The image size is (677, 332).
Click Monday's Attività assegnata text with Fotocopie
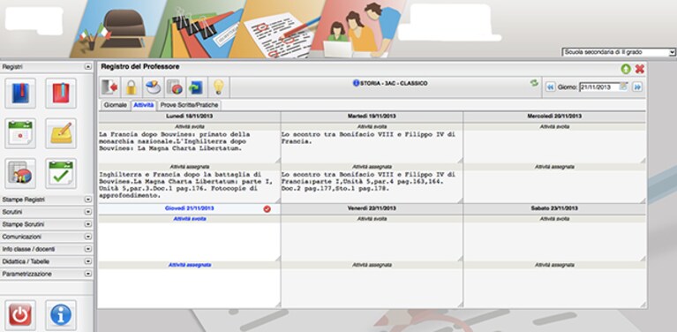(189, 186)
